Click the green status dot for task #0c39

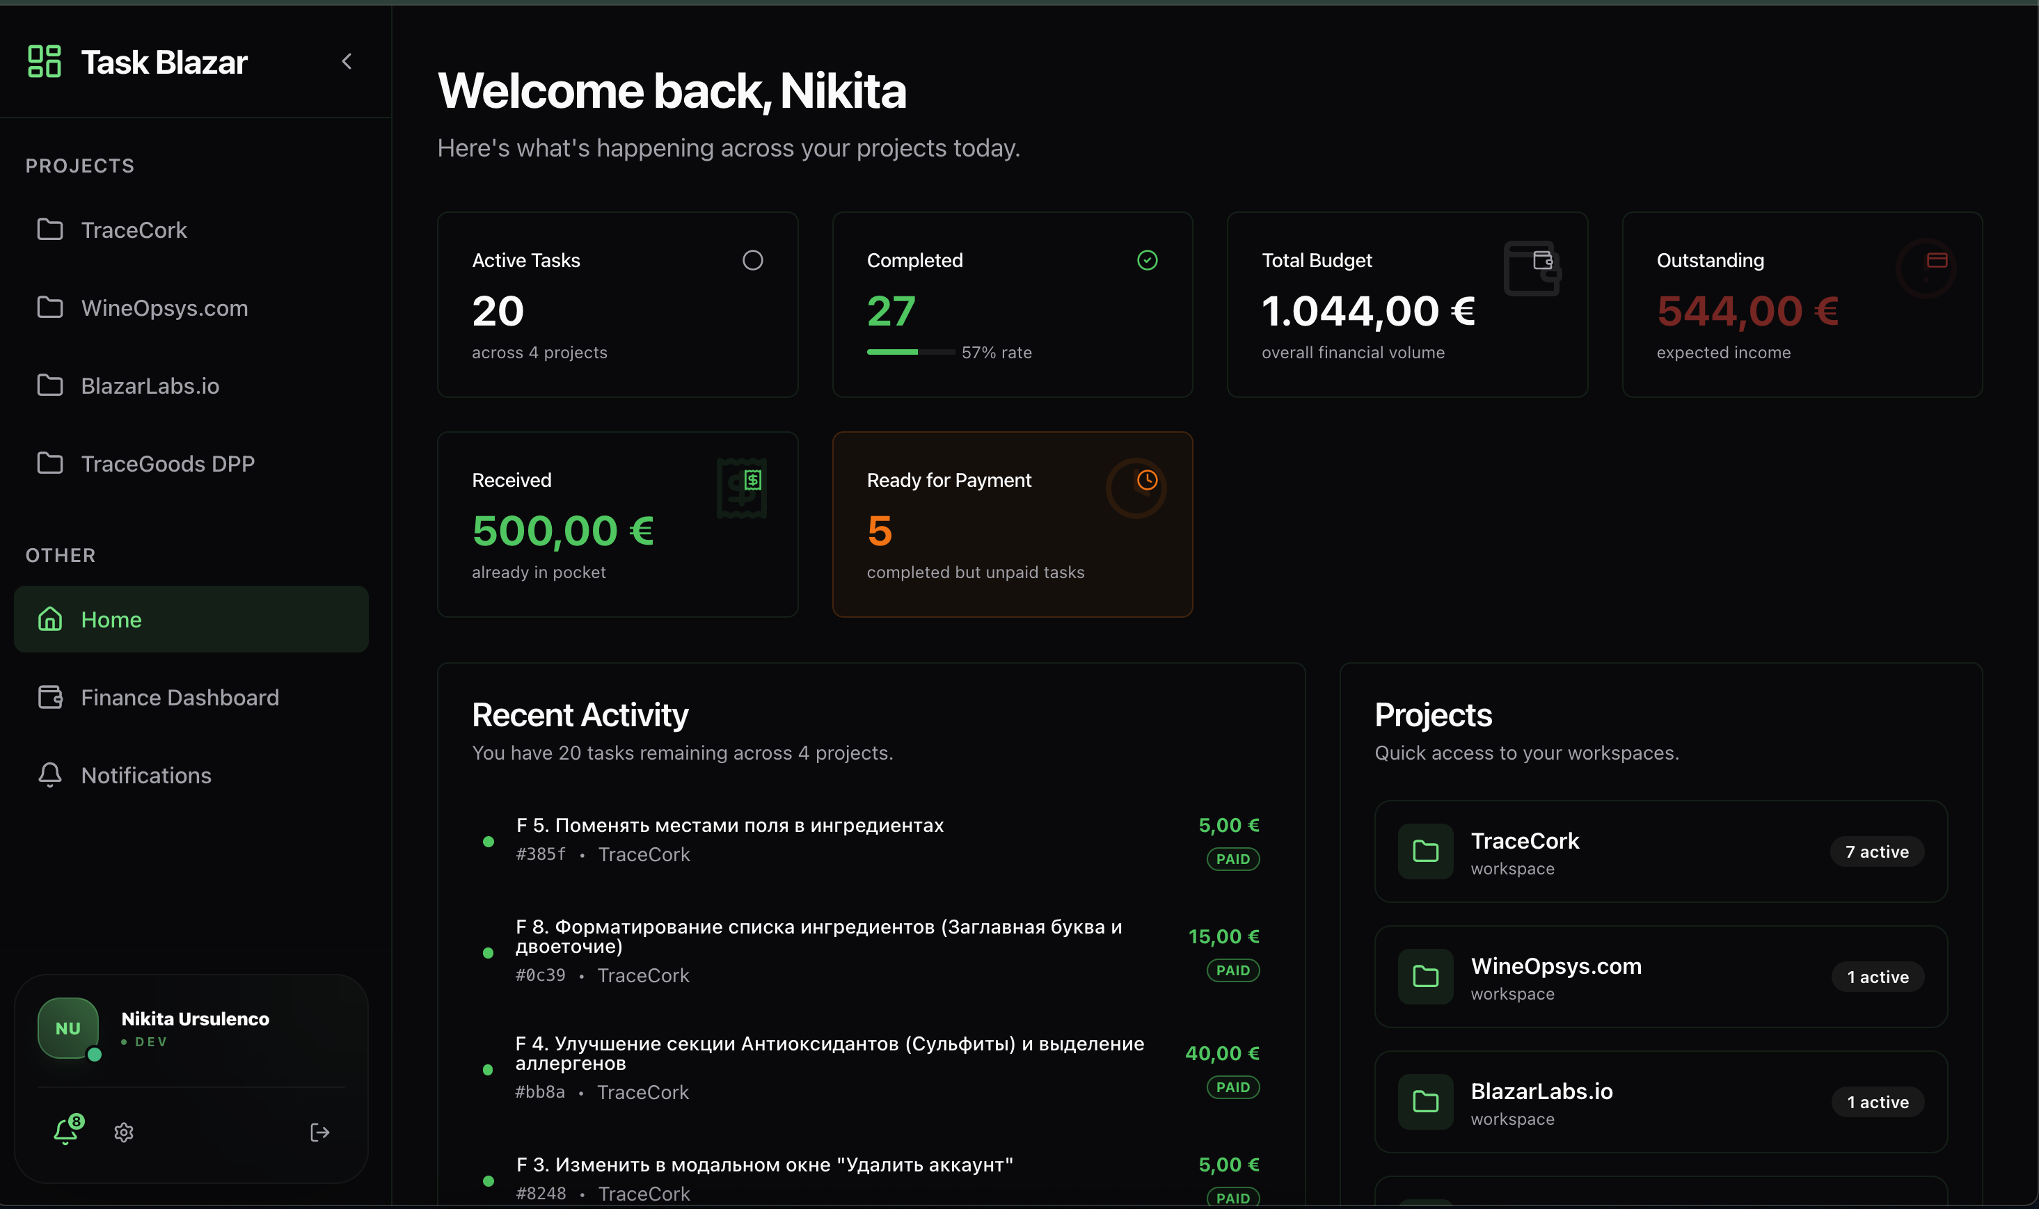(x=488, y=952)
